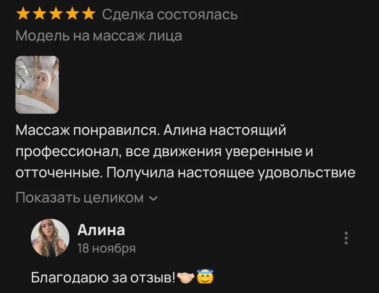Click the handshake emoji in the reply
The width and height of the screenshot is (379, 293).
point(186,278)
